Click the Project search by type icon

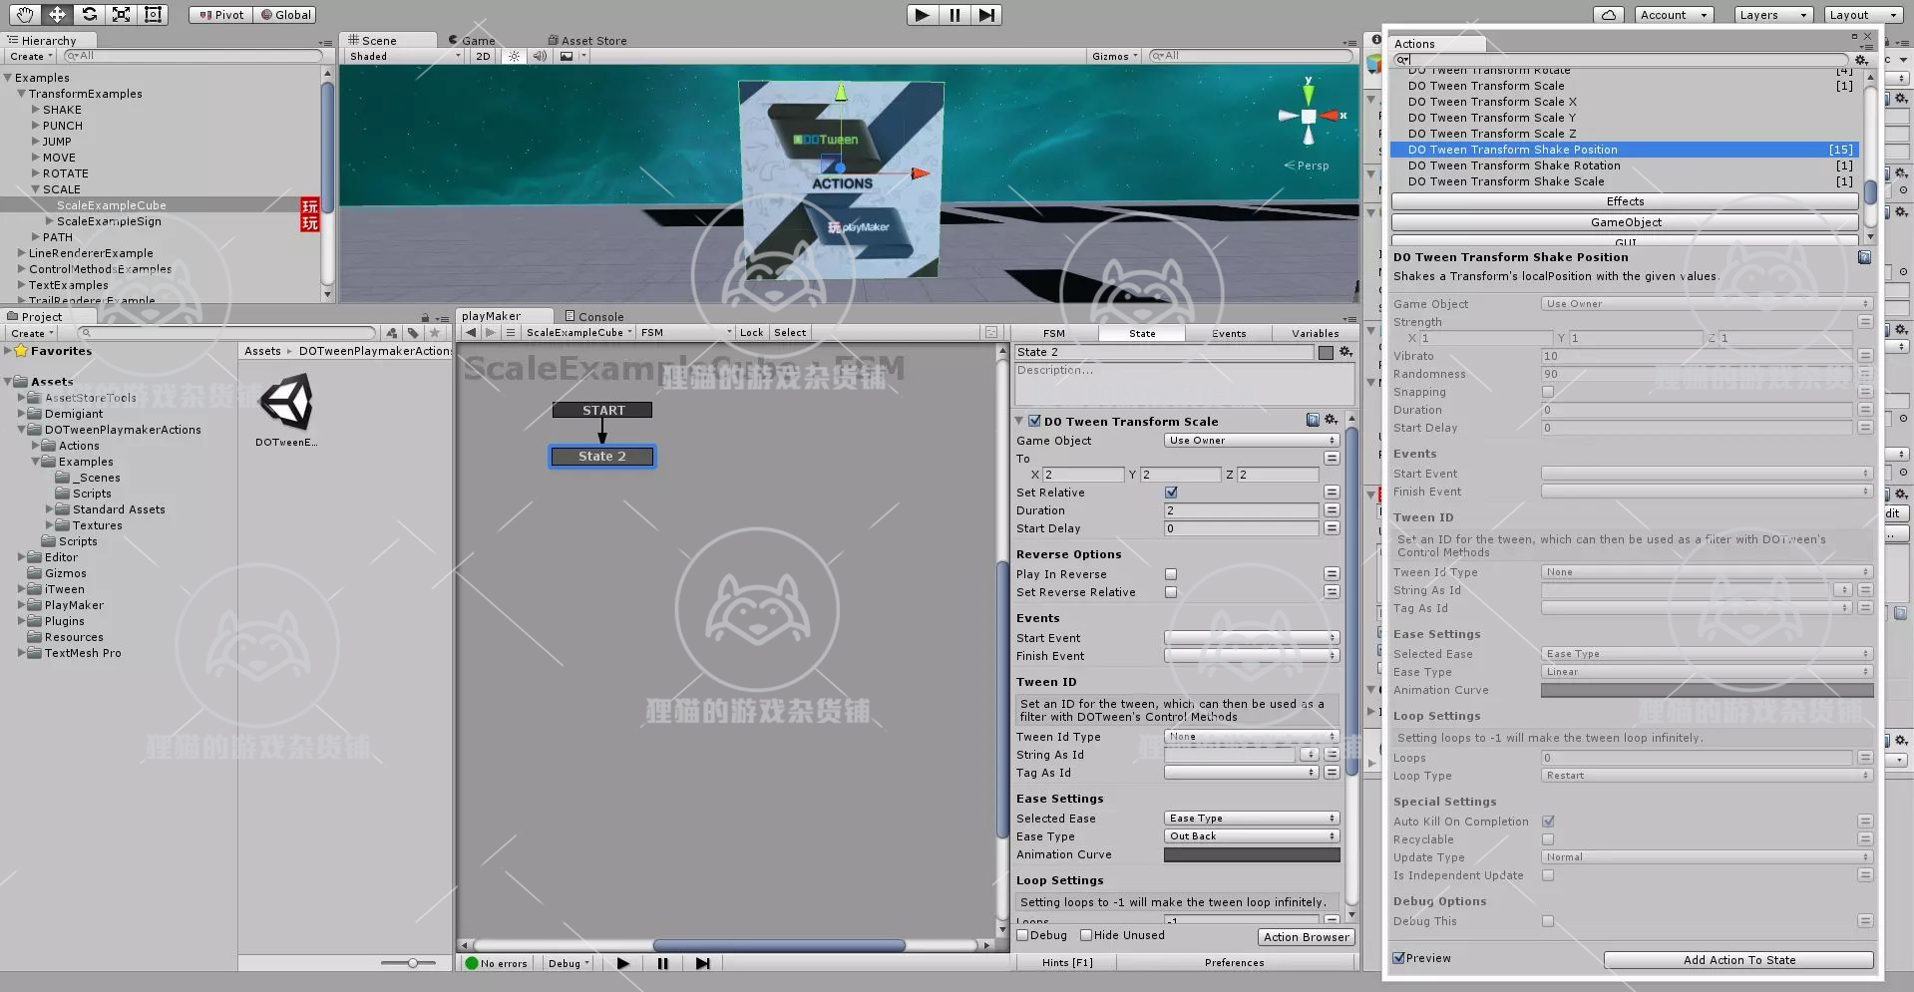pos(392,333)
